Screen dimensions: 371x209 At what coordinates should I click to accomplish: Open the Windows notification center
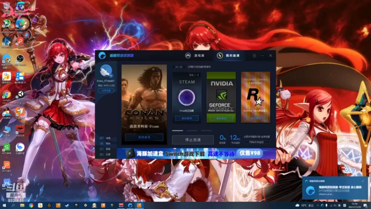[x=366, y=205]
